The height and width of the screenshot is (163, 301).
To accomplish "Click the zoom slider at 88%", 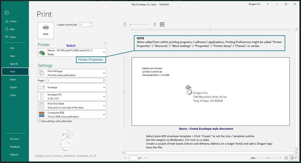I will pos(268,158).
